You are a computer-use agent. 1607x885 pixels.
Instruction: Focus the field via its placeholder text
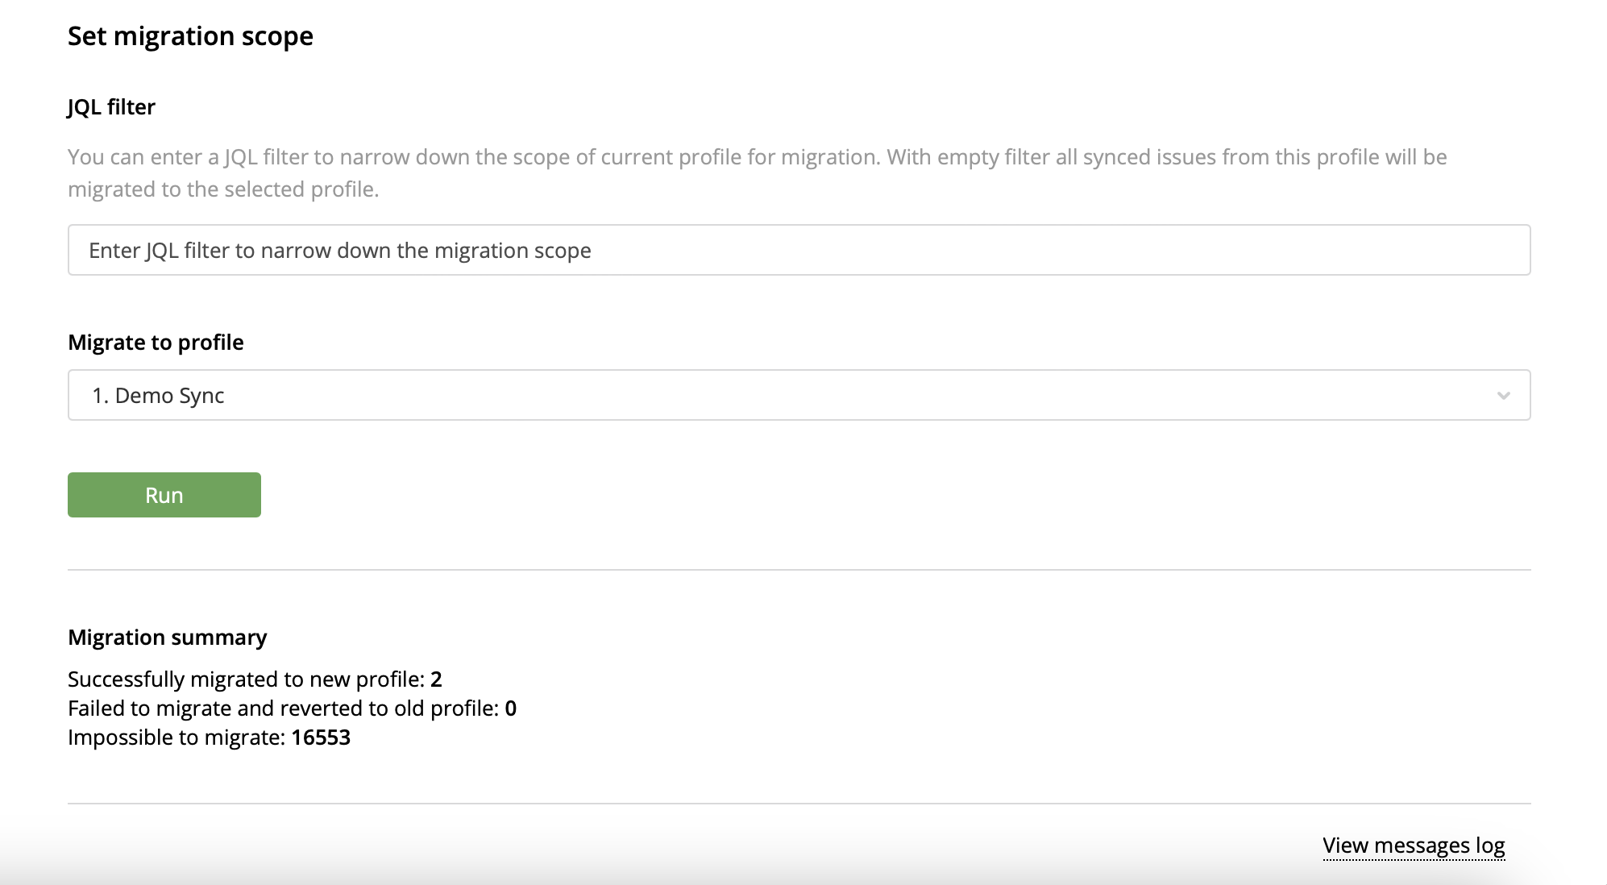[339, 251]
